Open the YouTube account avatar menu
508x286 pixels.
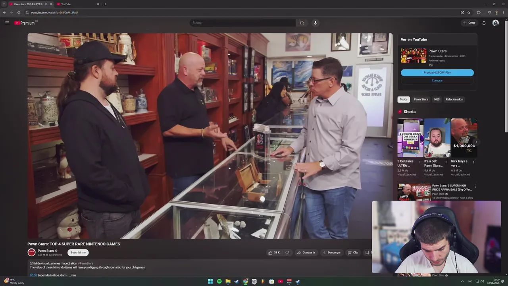pyautogui.click(x=495, y=23)
